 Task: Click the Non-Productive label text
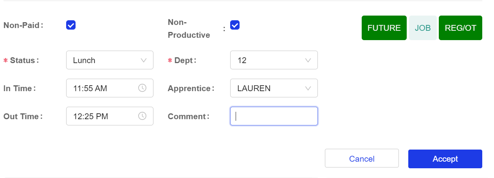[x=189, y=28]
